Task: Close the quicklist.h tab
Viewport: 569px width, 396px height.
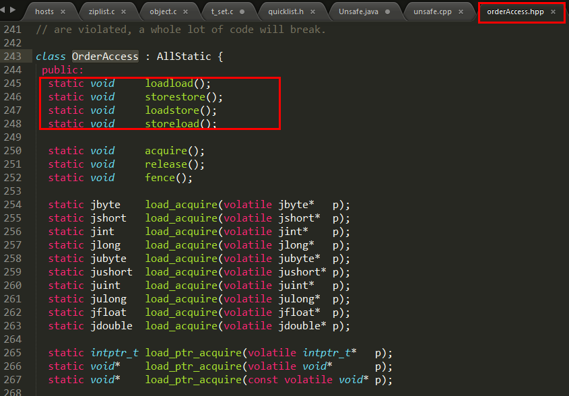Action: pos(313,12)
